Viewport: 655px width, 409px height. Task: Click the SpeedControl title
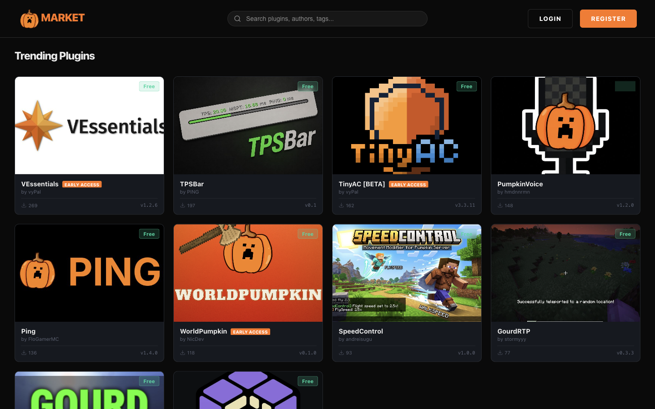click(x=361, y=331)
